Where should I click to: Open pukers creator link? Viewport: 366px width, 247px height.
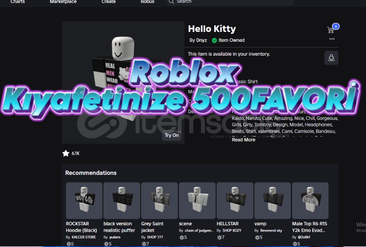[x=115, y=237]
